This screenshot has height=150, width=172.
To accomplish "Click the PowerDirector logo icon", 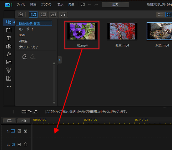I will tap(8, 4).
